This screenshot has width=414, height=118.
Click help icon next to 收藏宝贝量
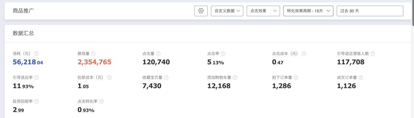pos(166,78)
